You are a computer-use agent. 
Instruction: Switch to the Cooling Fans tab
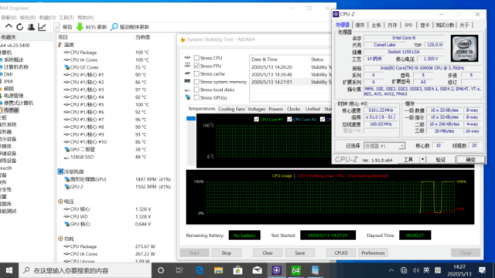coord(231,109)
